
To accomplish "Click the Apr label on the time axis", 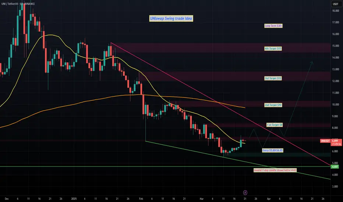I will click(269, 199).
